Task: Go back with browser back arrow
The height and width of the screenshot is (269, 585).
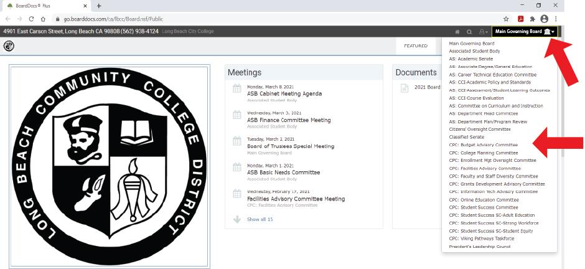Action: pyautogui.click(x=8, y=19)
